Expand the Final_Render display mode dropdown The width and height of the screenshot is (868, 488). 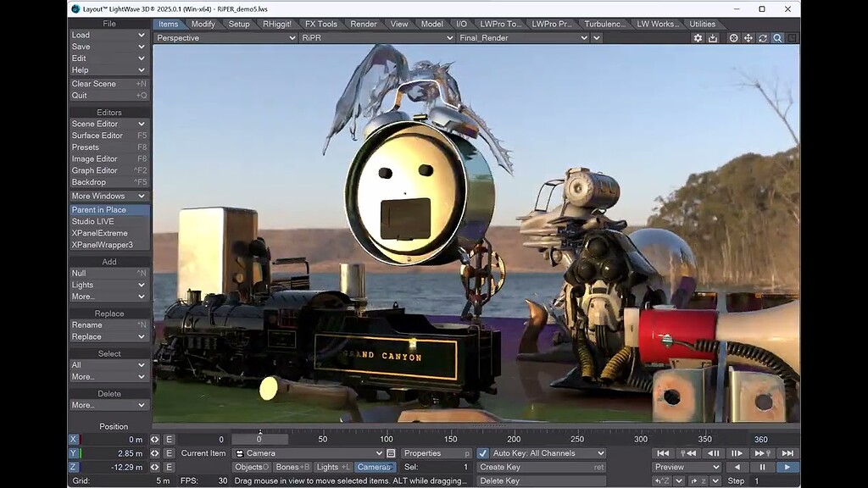[x=522, y=38]
